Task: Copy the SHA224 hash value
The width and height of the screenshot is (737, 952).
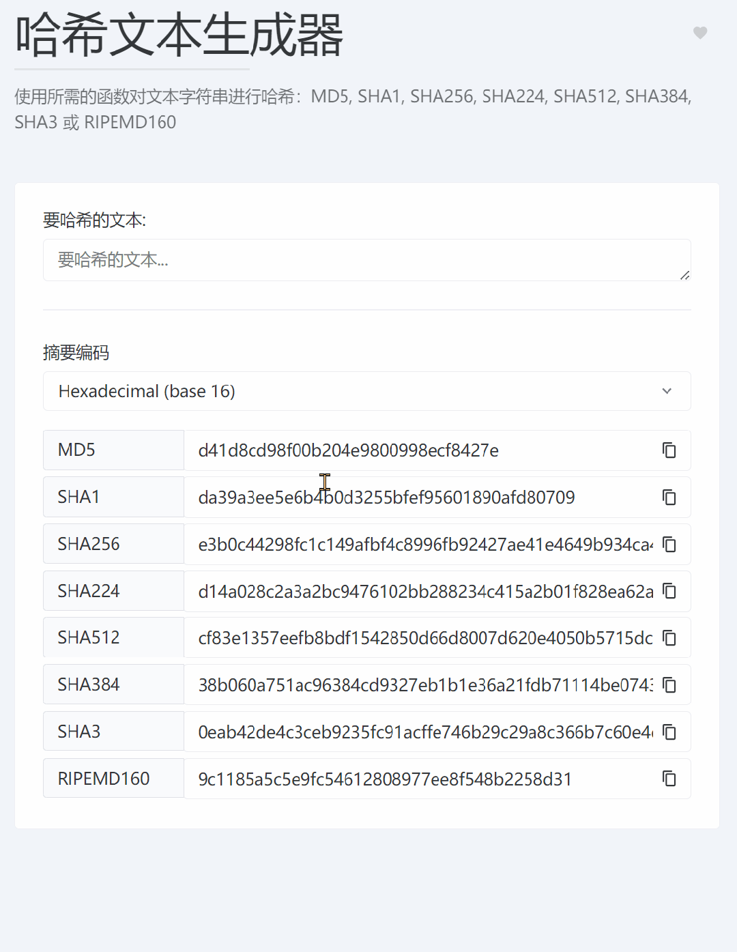Action: click(x=669, y=591)
